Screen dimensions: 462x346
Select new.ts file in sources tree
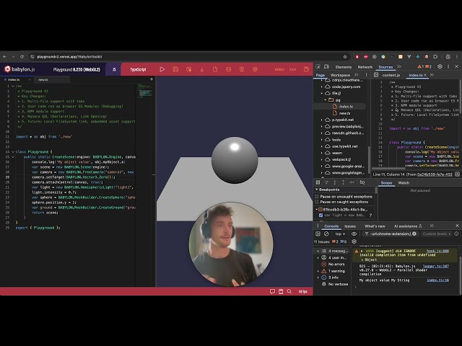coord(344,113)
